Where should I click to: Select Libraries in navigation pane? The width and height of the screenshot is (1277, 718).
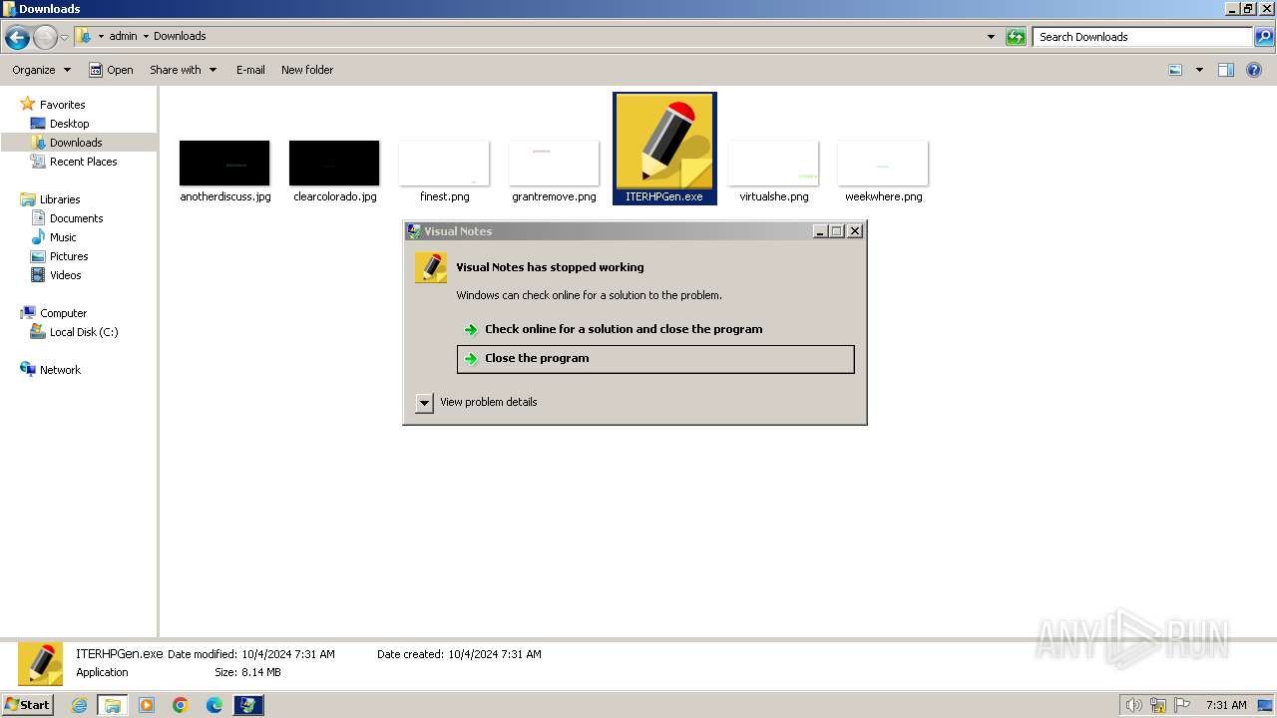tap(60, 199)
